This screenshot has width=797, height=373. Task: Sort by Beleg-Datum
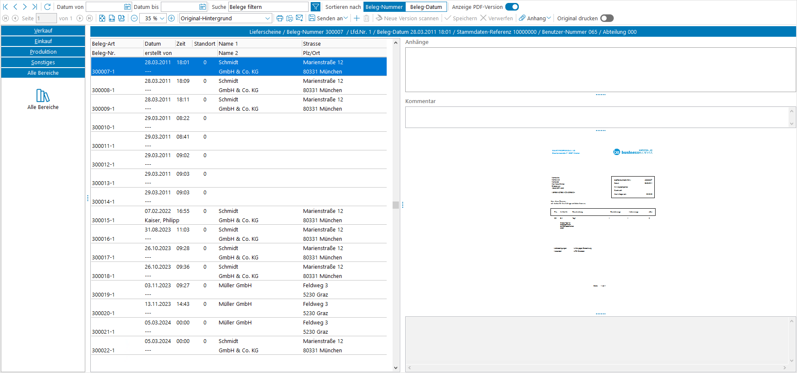point(426,7)
